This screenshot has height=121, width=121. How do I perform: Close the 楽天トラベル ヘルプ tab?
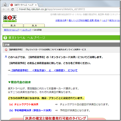(36, 5)
